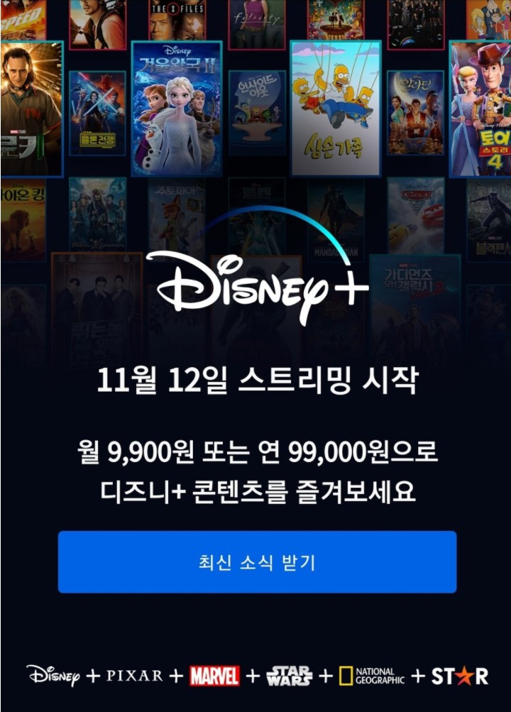Select the Clone Wars poster

click(x=97, y=113)
